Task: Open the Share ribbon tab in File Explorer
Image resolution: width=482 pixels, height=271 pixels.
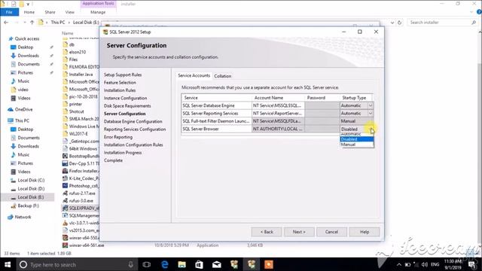Action: pyautogui.click(x=50, y=12)
